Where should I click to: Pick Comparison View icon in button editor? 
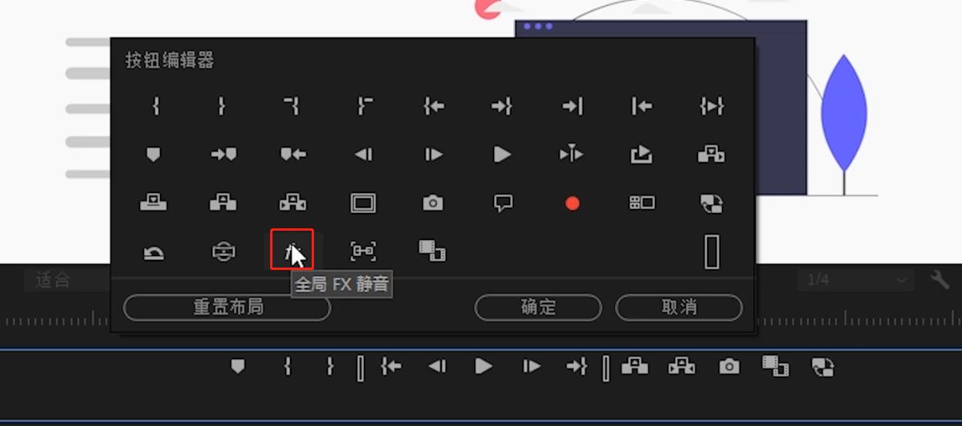(433, 251)
